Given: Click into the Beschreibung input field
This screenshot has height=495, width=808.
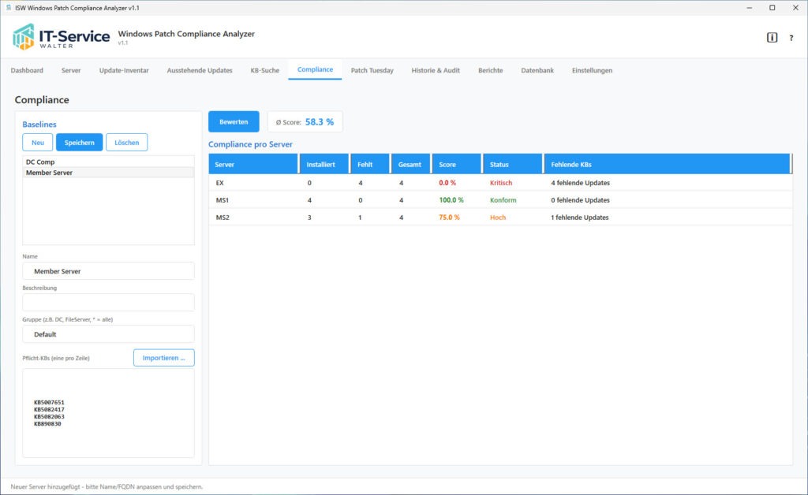Looking at the screenshot, I should pyautogui.click(x=108, y=303).
